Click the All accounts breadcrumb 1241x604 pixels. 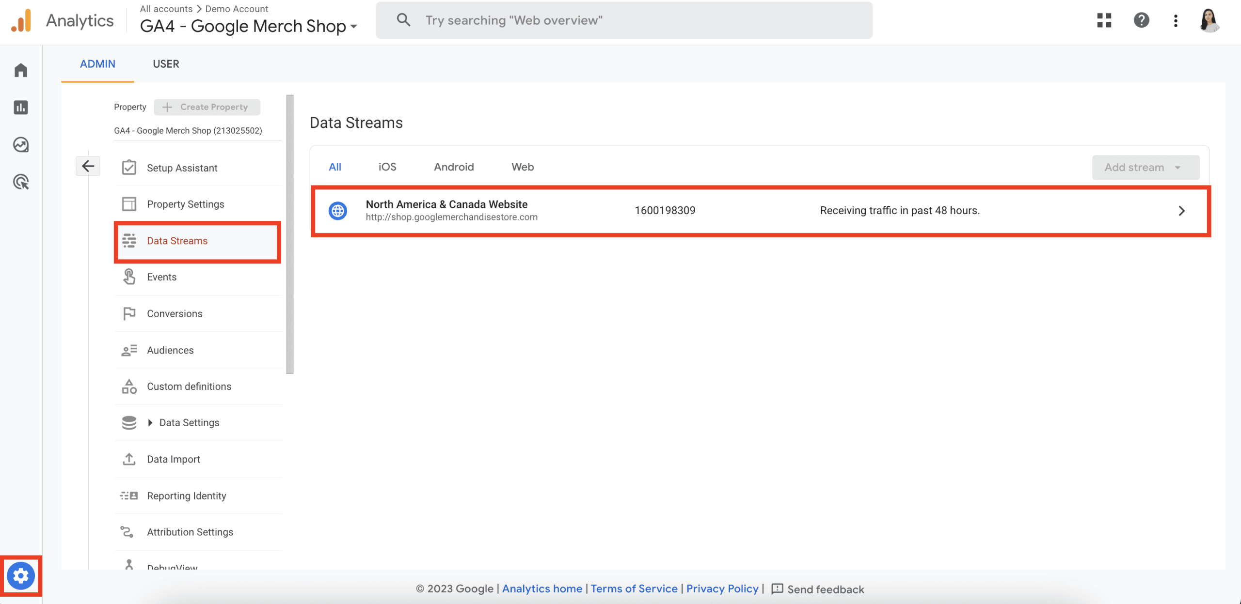166,9
